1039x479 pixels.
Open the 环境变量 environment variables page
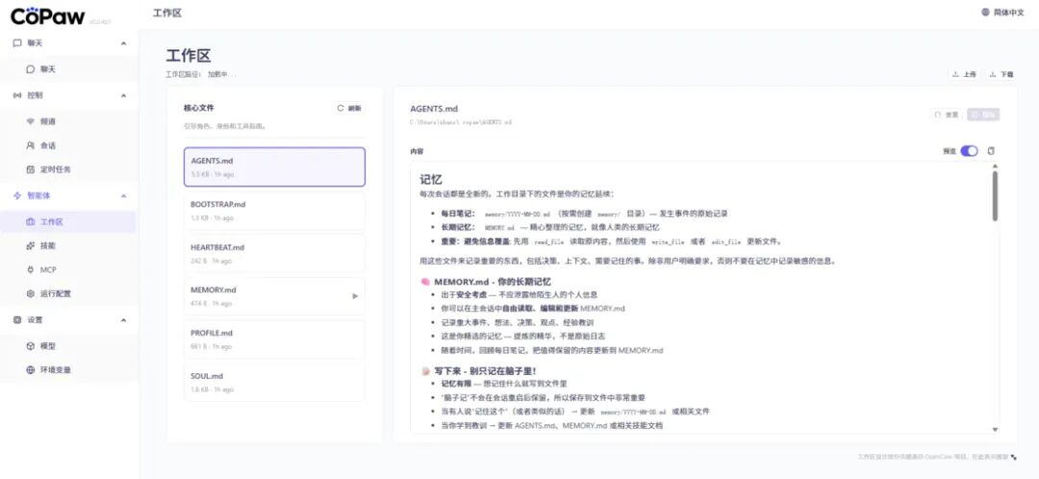69,369
